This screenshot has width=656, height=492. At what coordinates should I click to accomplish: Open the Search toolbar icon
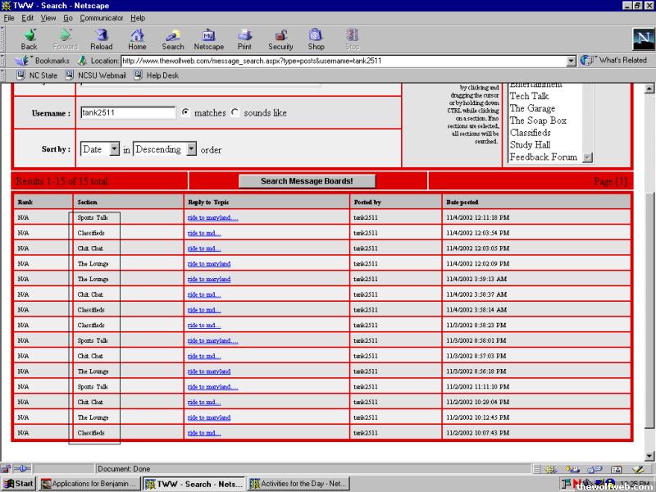click(173, 36)
